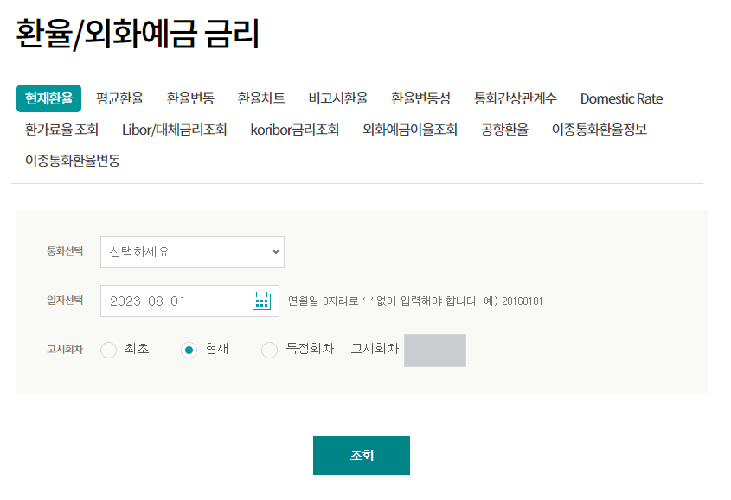This screenshot has width=731, height=500.
Task: Focus the date field showing 2023-08-01
Action: [189, 301]
